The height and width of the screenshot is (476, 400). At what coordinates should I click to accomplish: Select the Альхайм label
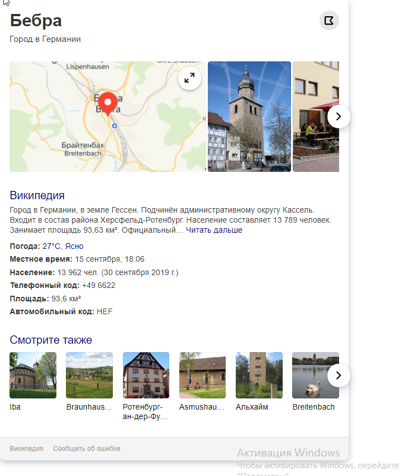pos(251,407)
